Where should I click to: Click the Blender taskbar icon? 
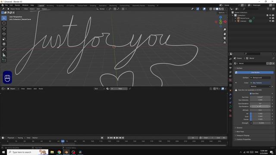(66, 152)
